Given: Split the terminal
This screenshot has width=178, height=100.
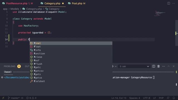Looking at the screenshot, I should (x=154, y=66).
